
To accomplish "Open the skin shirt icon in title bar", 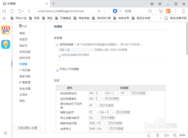I will point(160,4).
